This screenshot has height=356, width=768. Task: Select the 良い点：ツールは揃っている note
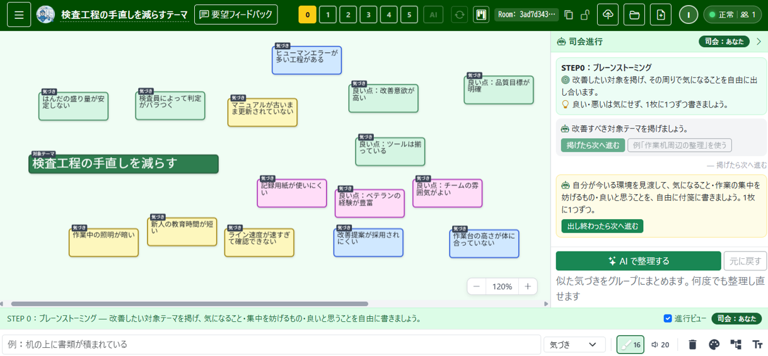(x=390, y=152)
